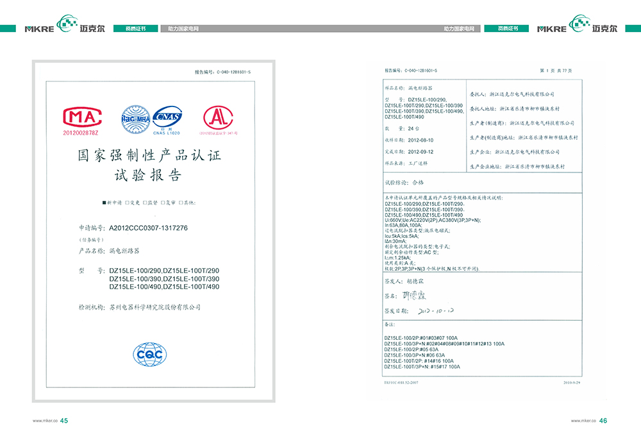Click the red AL circular mark
Image resolution: width=641 pixels, height=438 pixels.
point(219,118)
